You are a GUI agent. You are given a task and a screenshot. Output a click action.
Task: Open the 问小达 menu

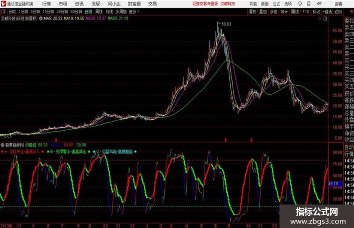coord(114,4)
